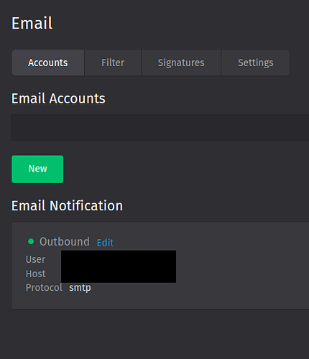
Task: Click the Protocol field label
Action: click(x=44, y=288)
